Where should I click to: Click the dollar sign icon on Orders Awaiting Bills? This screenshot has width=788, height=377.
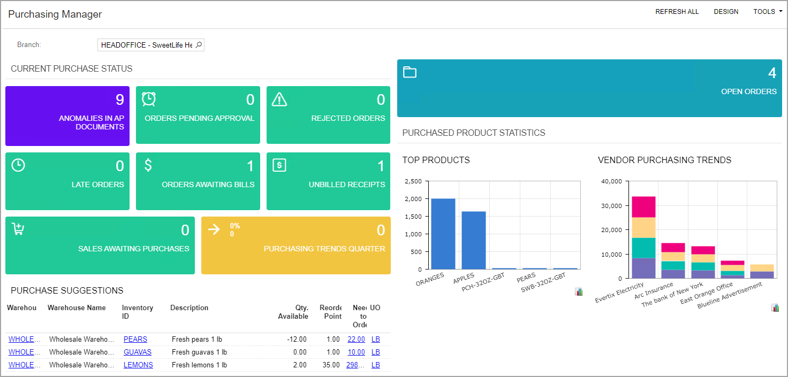coord(148,165)
